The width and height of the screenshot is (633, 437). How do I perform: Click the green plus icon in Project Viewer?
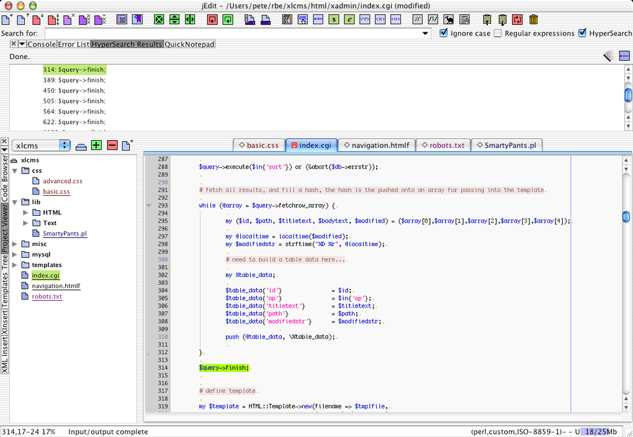pyautogui.click(x=96, y=146)
